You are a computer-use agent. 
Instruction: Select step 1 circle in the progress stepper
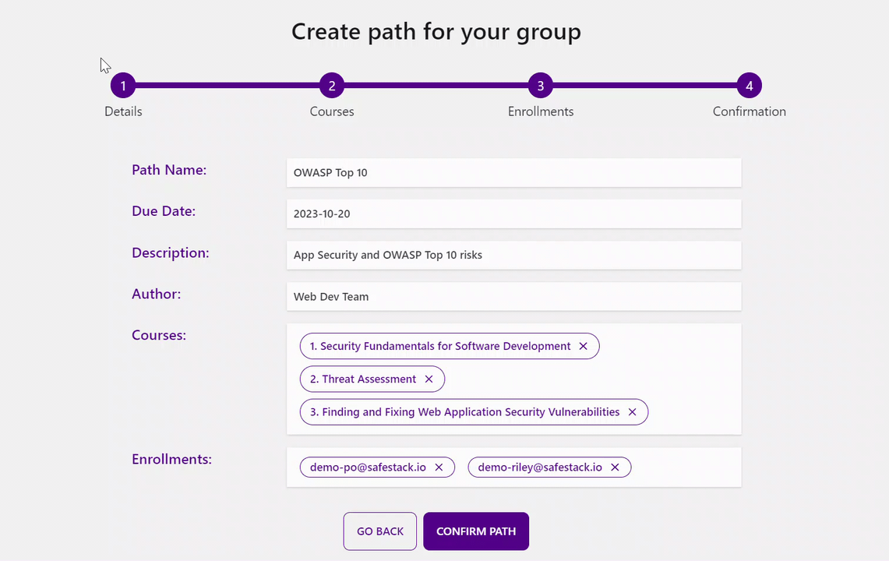122,85
